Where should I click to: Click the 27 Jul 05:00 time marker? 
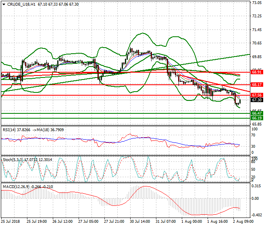pyautogui.click(x=88, y=222)
